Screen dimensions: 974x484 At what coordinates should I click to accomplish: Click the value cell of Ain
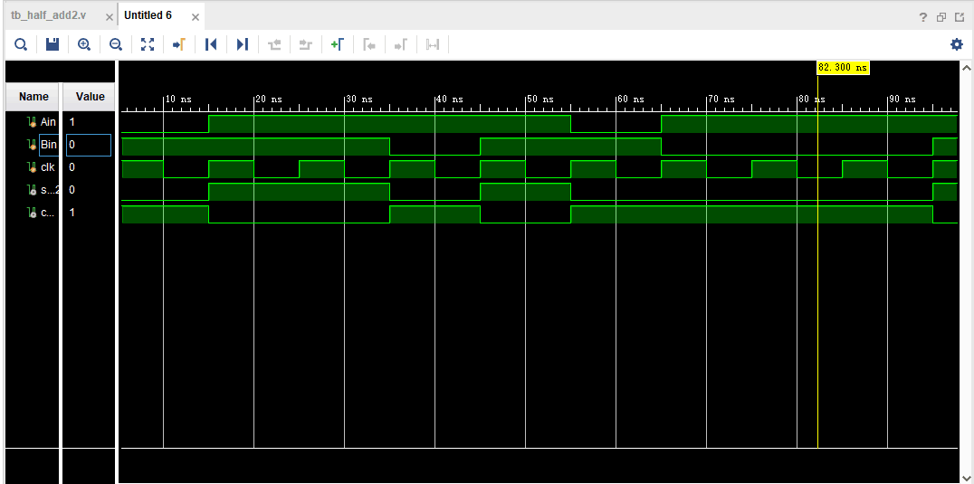click(90, 122)
